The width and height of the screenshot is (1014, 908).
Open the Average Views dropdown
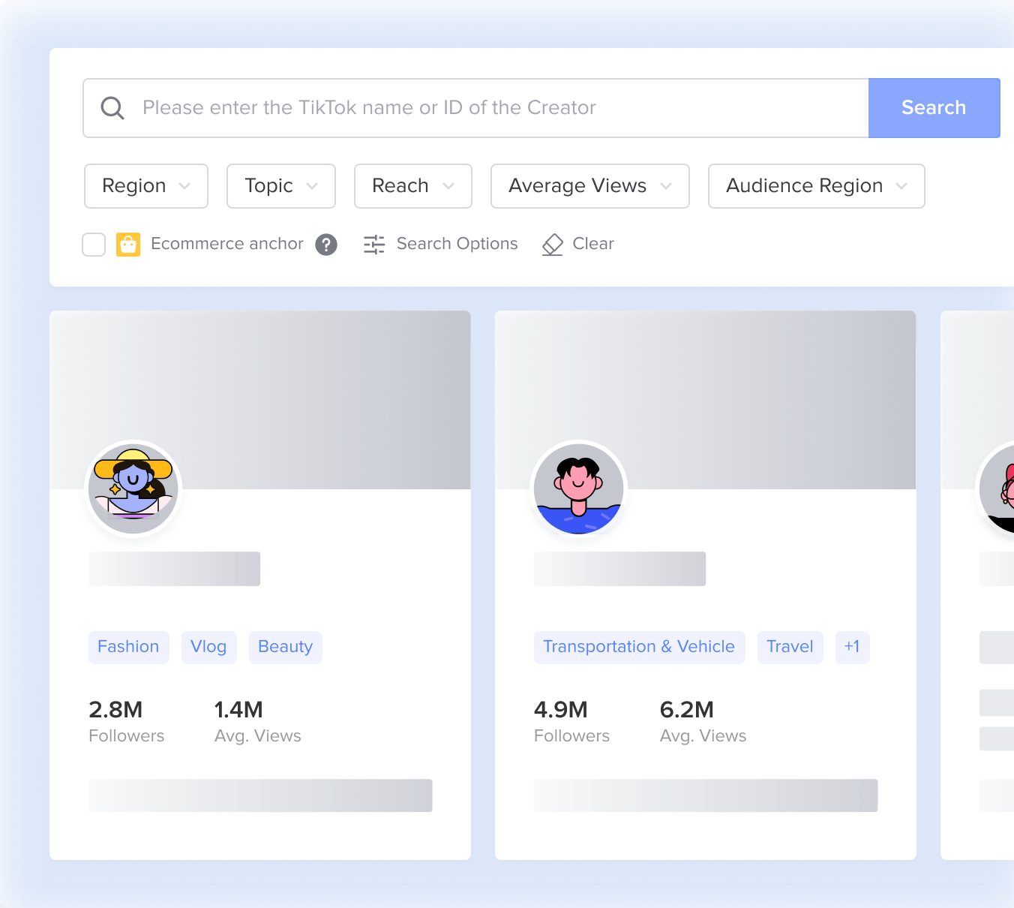point(589,185)
